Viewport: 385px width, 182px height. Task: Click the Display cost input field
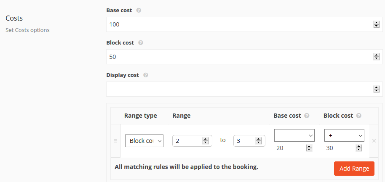pyautogui.click(x=244, y=89)
